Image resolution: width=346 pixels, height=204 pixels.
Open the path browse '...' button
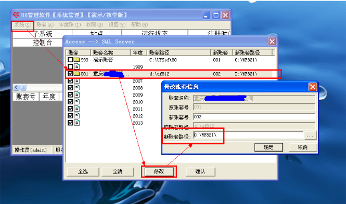pyautogui.click(x=310, y=135)
